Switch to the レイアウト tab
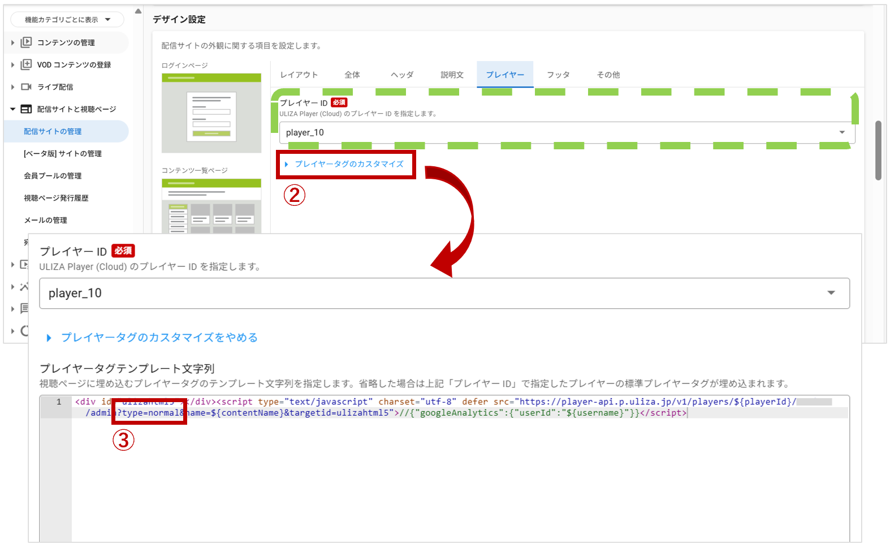The image size is (890, 552). (x=299, y=75)
